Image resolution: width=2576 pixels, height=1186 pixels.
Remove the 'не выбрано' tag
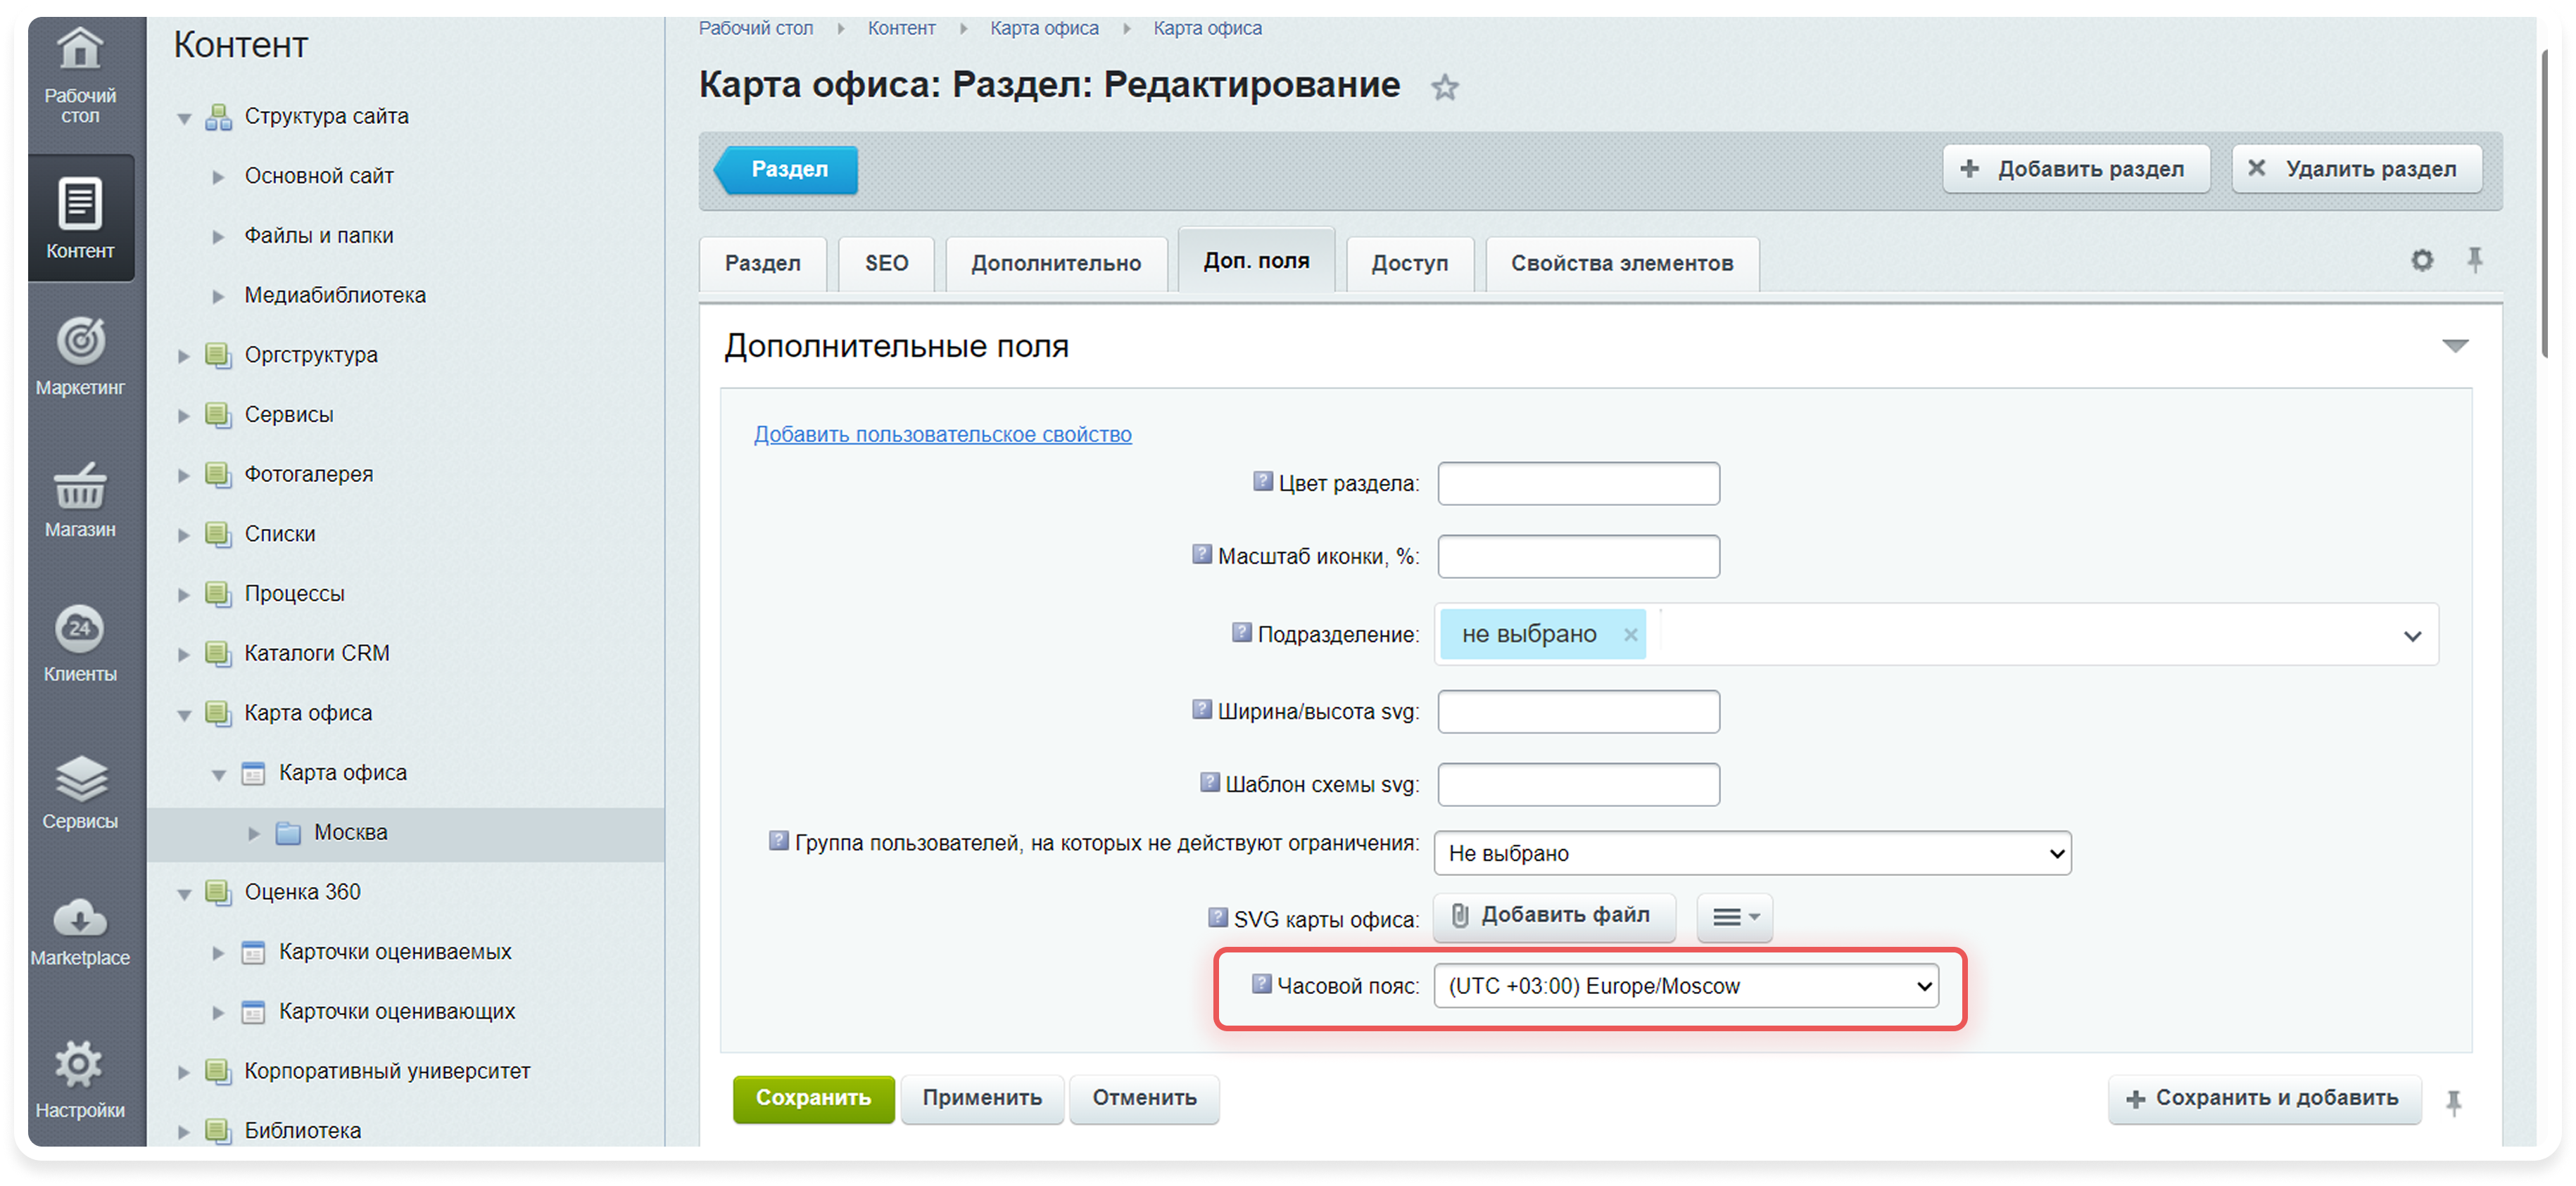coord(1630,635)
